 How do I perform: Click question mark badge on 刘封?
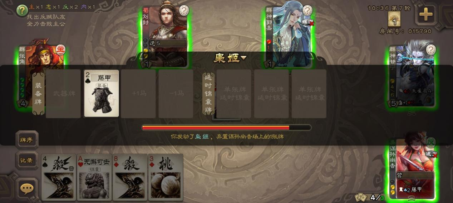184,11
